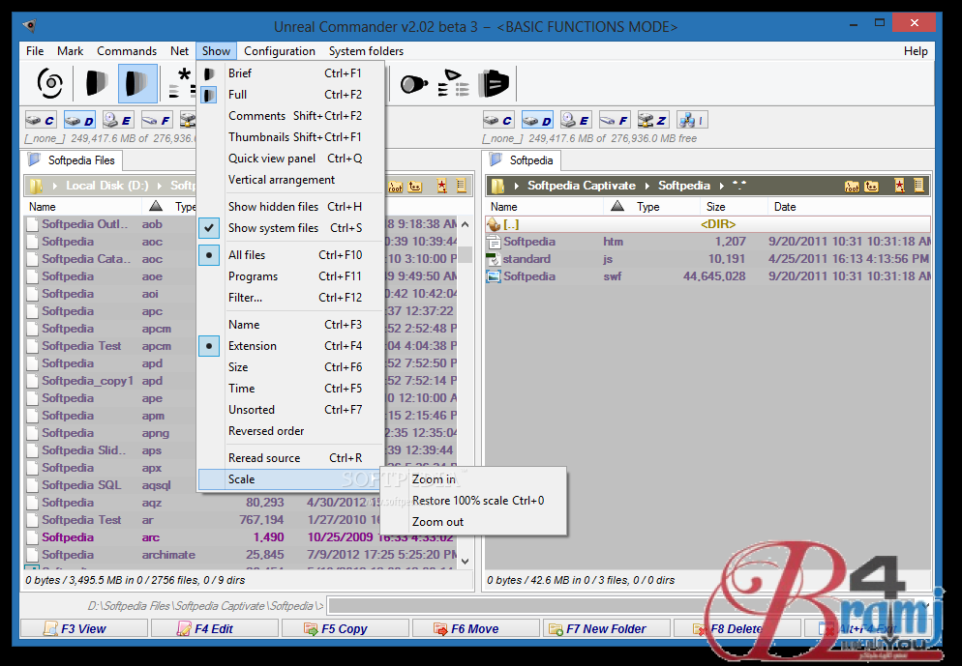The height and width of the screenshot is (666, 962).
Task: Click favorites star icon in right panel
Action: tap(899, 186)
